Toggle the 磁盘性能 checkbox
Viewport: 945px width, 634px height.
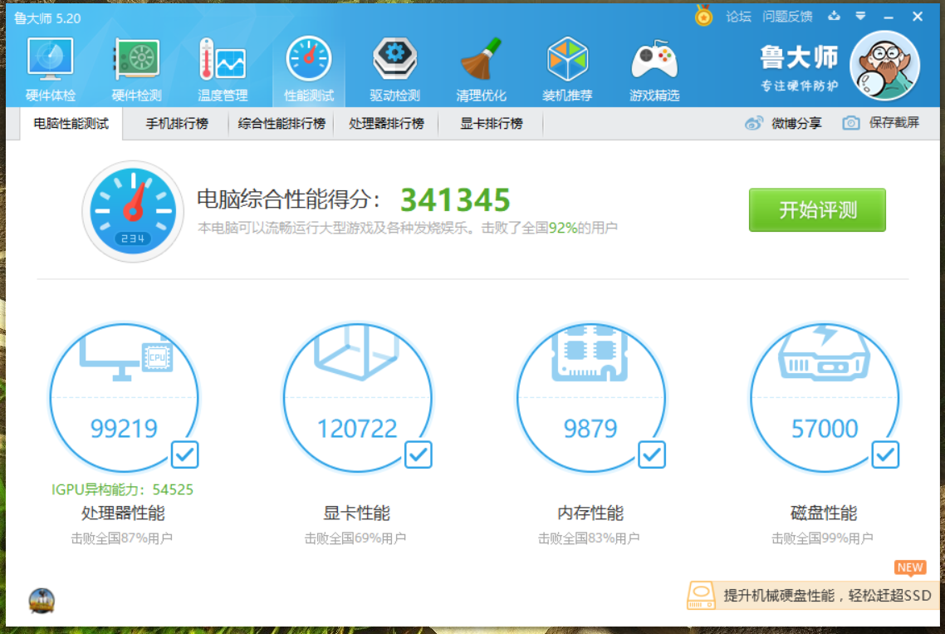(x=885, y=455)
